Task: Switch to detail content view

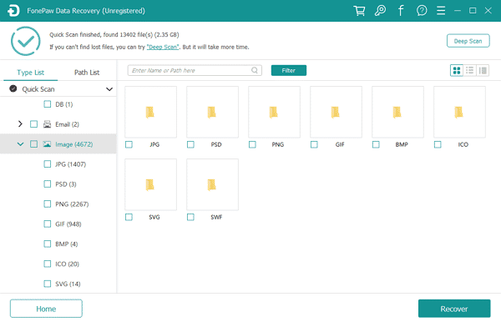Action: (x=483, y=70)
